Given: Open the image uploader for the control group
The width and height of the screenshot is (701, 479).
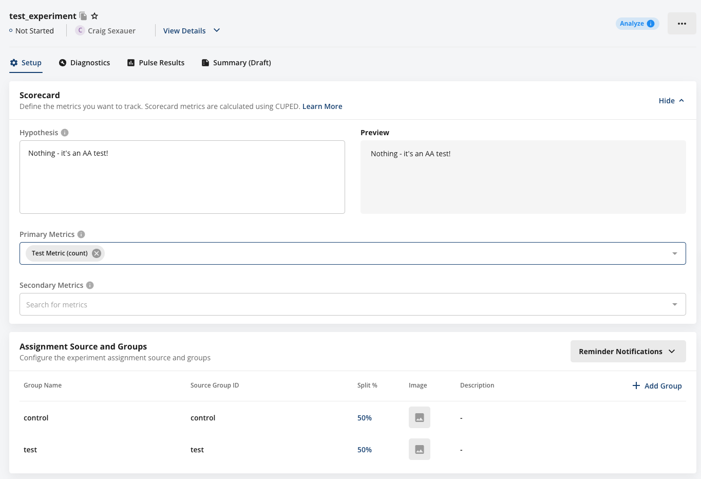Looking at the screenshot, I should (419, 417).
